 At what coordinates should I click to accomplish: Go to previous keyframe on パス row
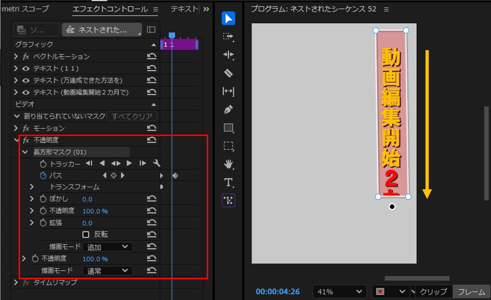tap(105, 176)
